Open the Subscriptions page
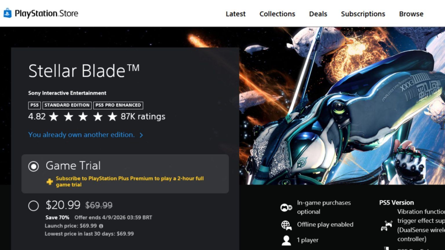Image resolution: width=445 pixels, height=250 pixels. click(363, 14)
